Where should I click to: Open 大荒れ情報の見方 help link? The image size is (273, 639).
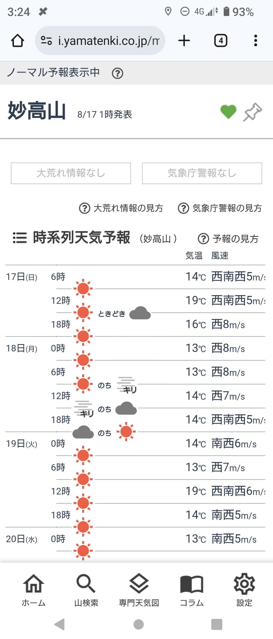(121, 208)
